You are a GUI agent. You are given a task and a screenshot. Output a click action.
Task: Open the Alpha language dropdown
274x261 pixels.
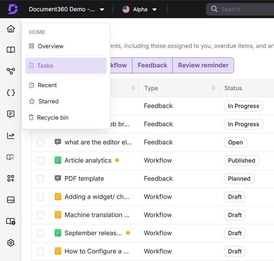140,9
